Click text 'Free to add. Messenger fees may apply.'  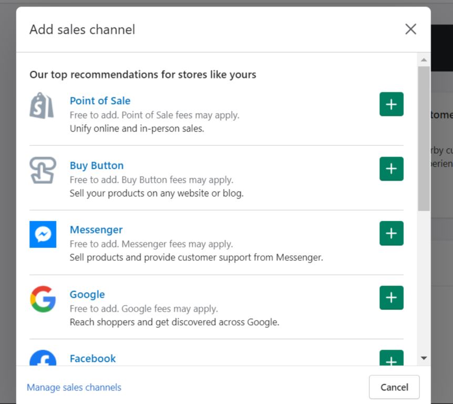151,244
